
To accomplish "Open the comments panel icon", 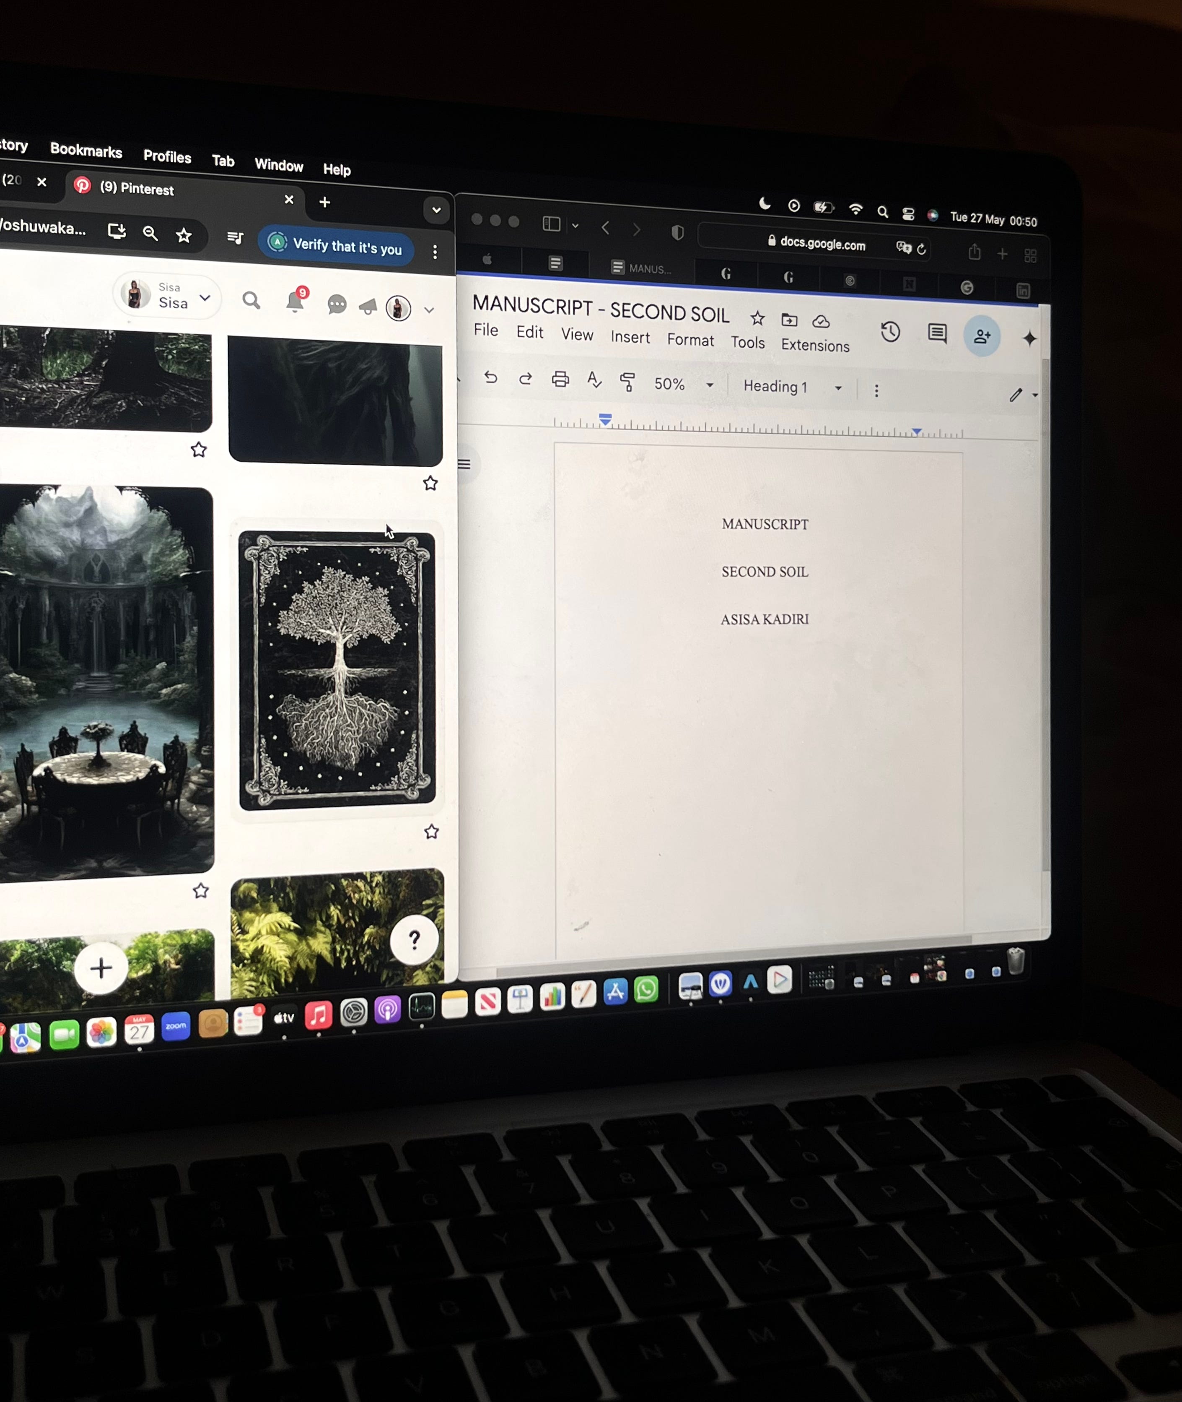I will click(x=937, y=333).
